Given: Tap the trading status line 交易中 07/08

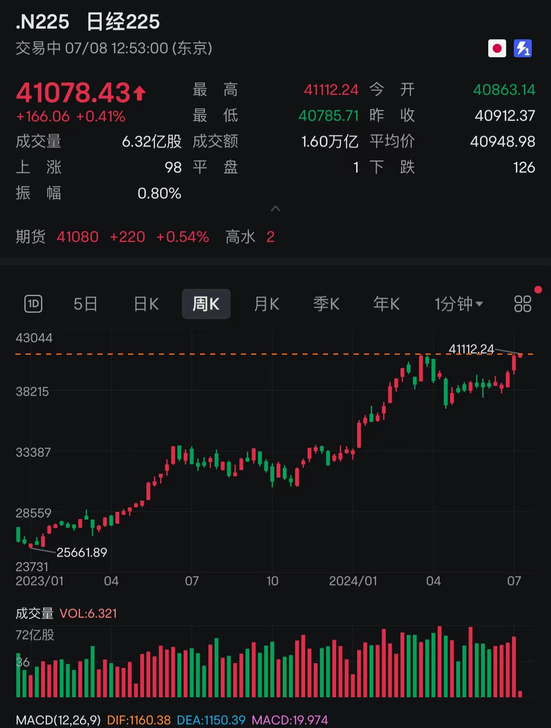Looking at the screenshot, I should click(x=114, y=48).
